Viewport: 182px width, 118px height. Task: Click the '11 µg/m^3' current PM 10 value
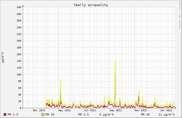[166, 114]
